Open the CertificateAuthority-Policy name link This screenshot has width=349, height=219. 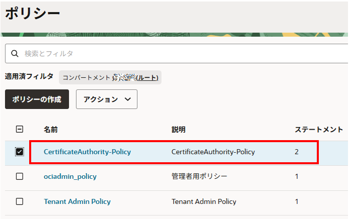click(87, 152)
